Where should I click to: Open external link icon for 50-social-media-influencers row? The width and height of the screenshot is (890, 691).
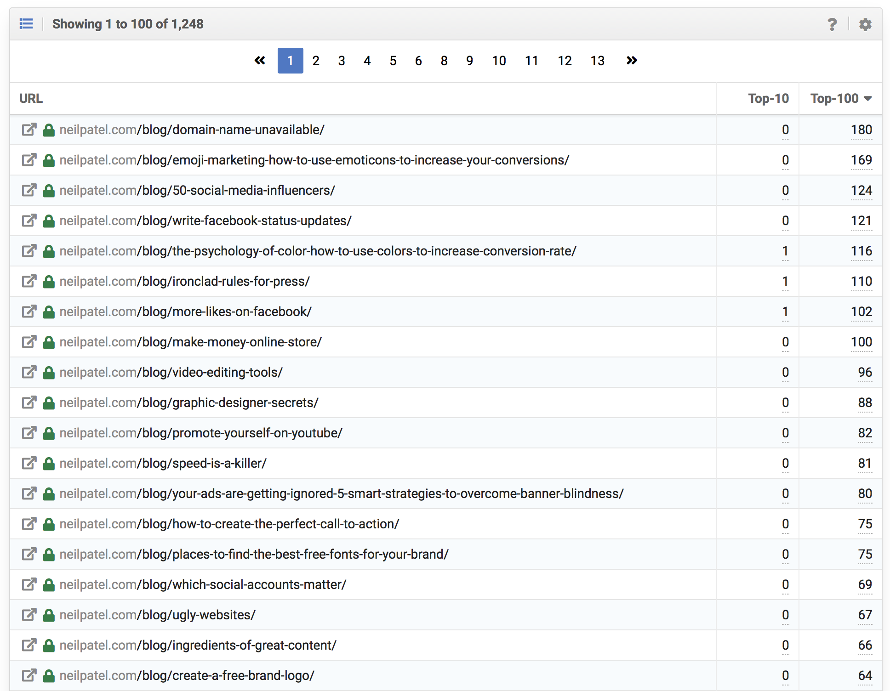(29, 190)
